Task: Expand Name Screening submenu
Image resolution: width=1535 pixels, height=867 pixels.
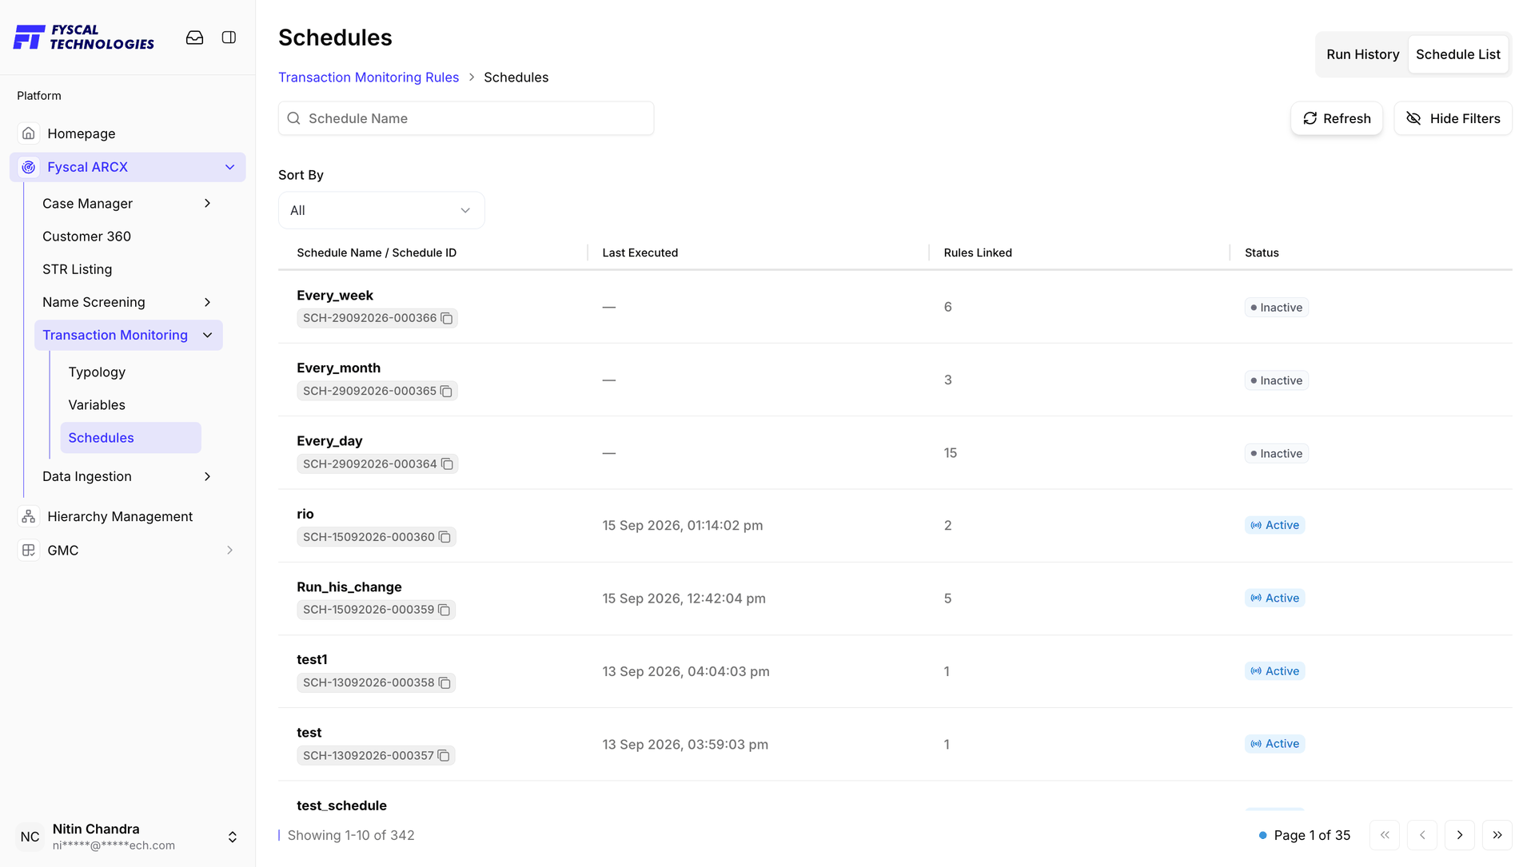Action: point(208,302)
